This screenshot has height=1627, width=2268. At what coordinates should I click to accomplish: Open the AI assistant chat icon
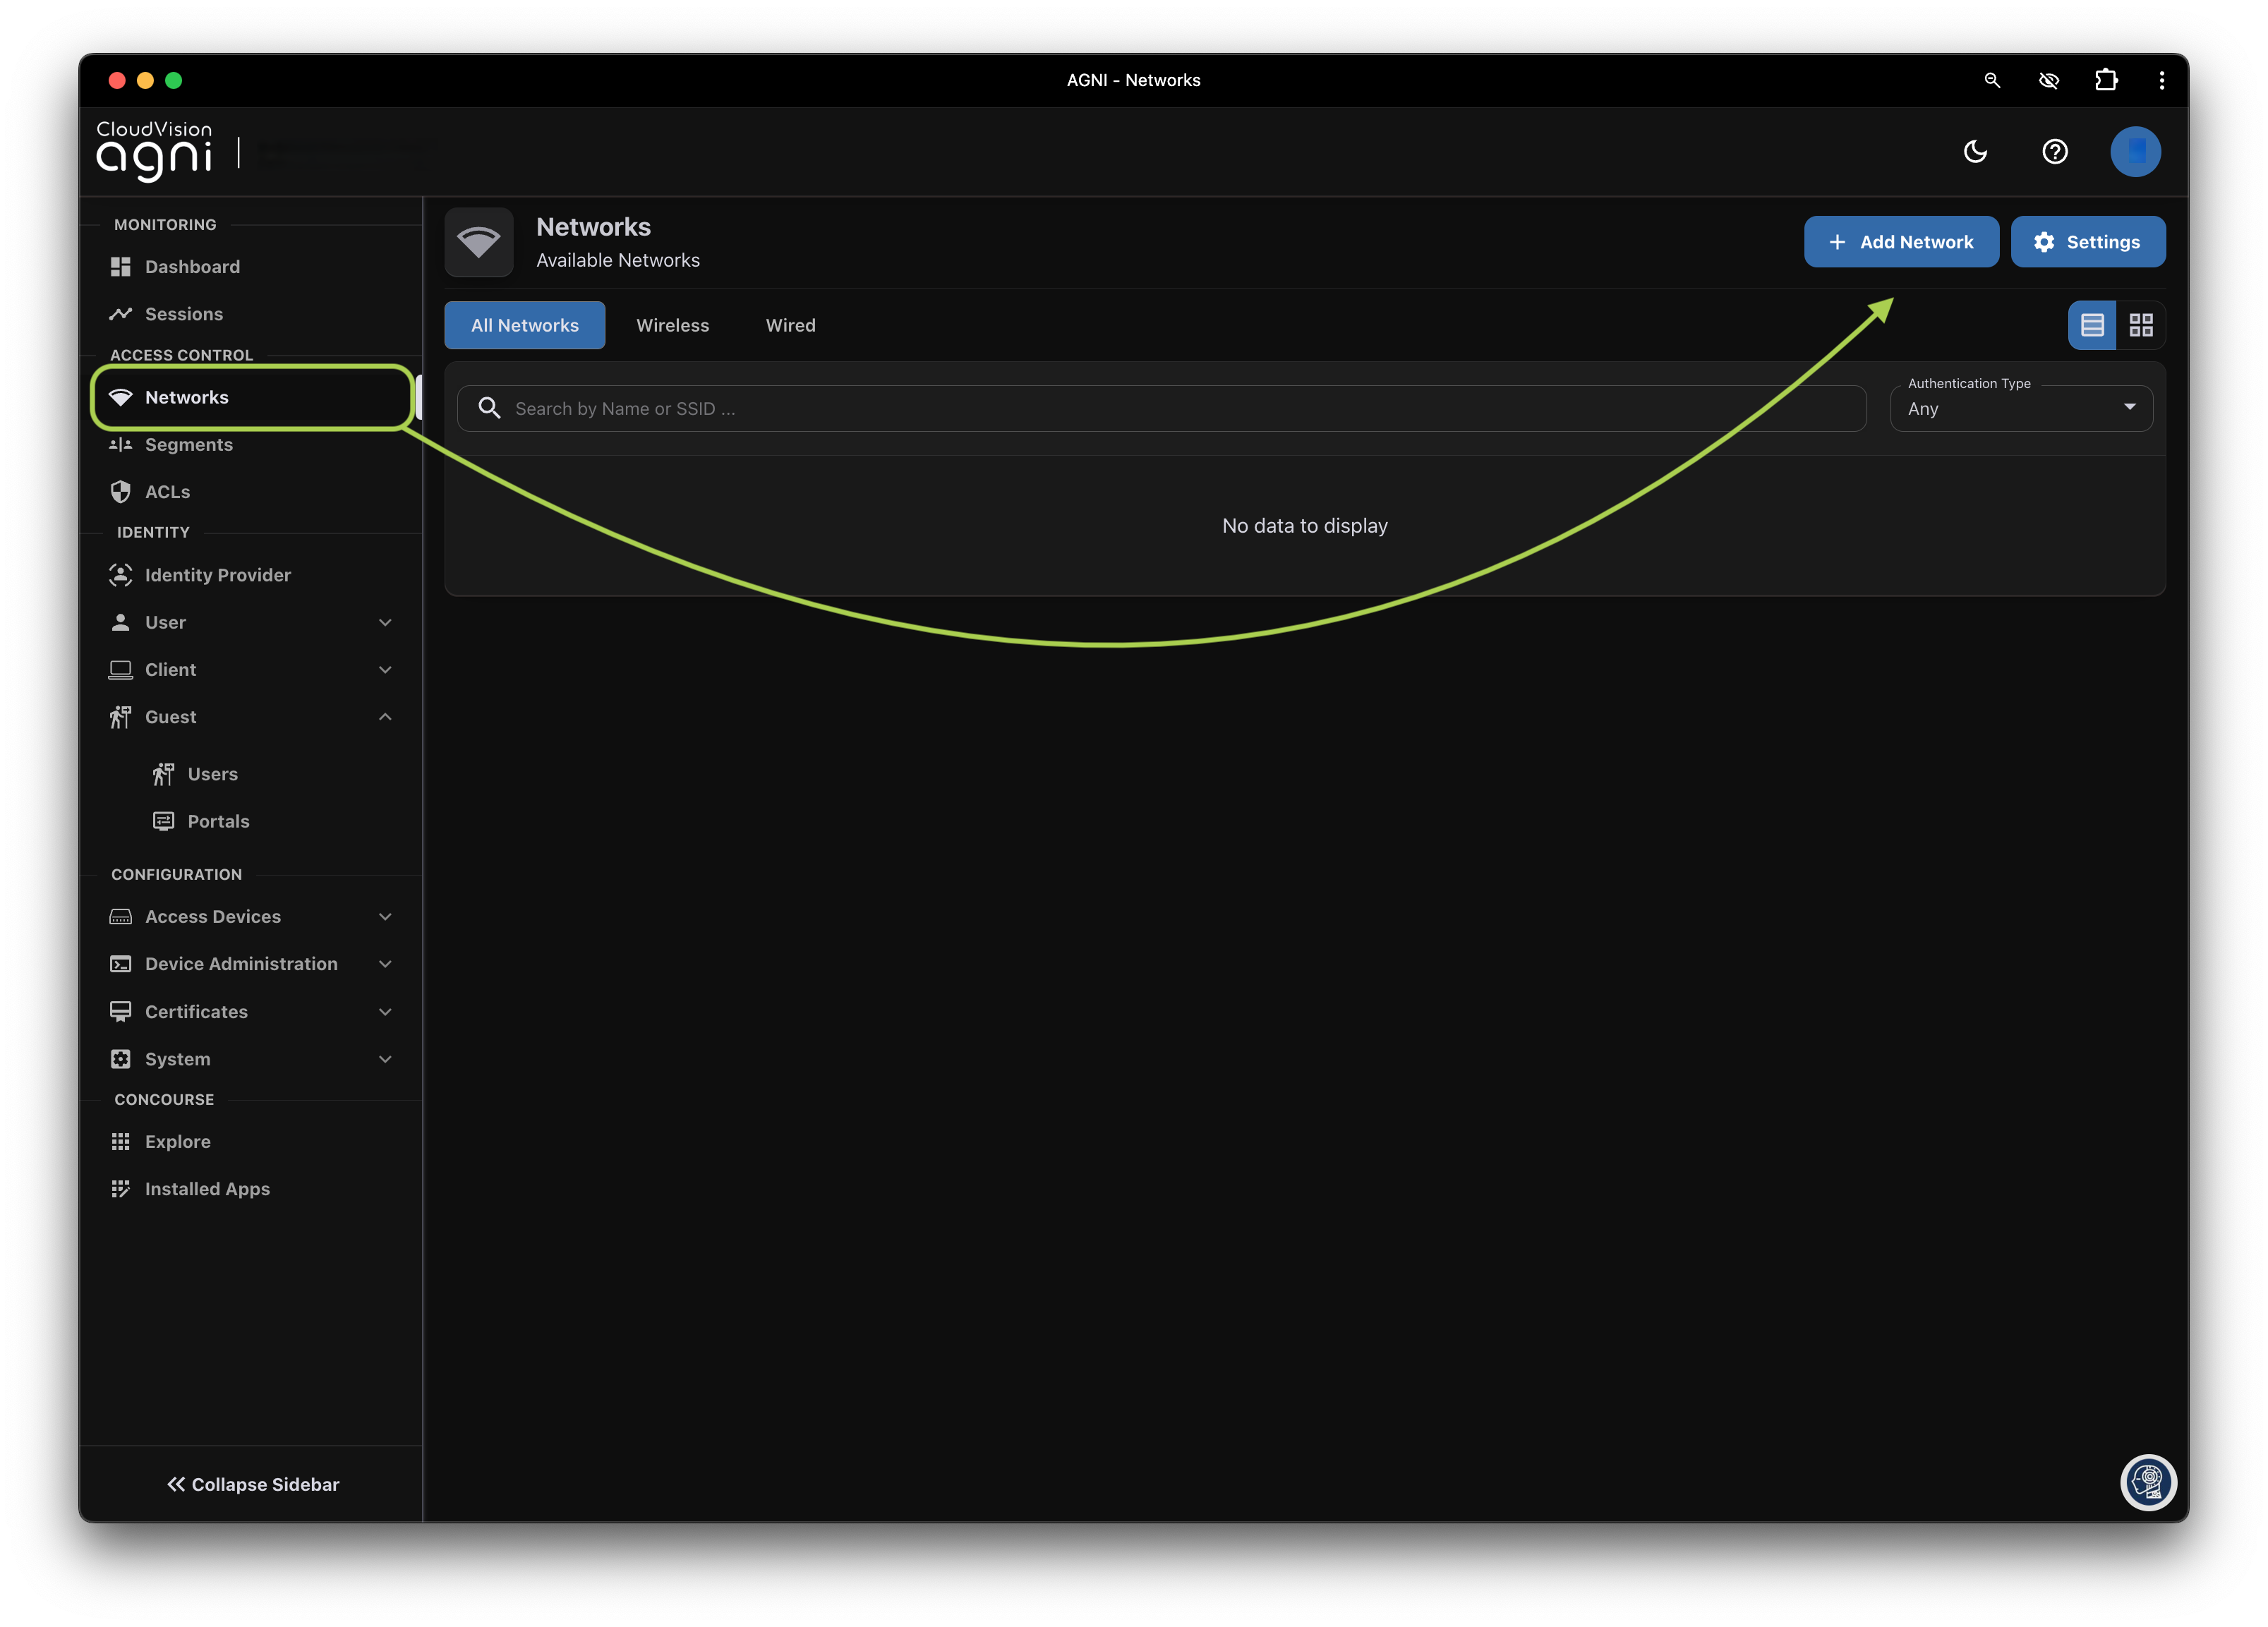click(2147, 1481)
